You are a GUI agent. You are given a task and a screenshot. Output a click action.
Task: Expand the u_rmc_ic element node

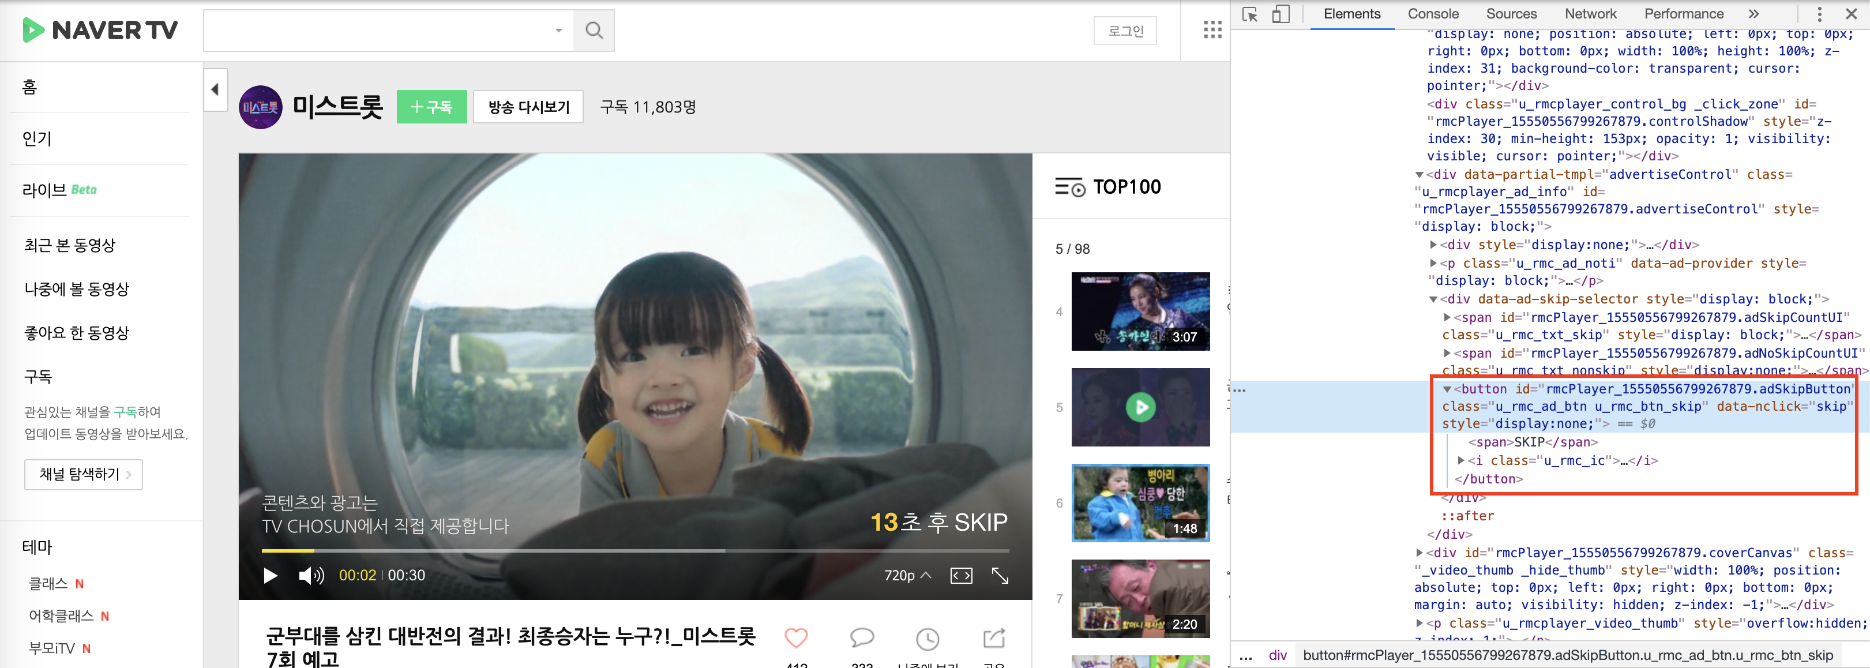click(x=1461, y=460)
